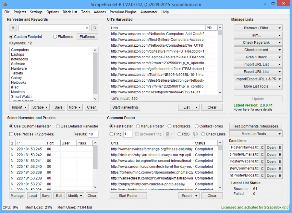This screenshot has height=213, width=292.
Task: Click the browser selector icon next to Browser Ping
Action: 170,134
